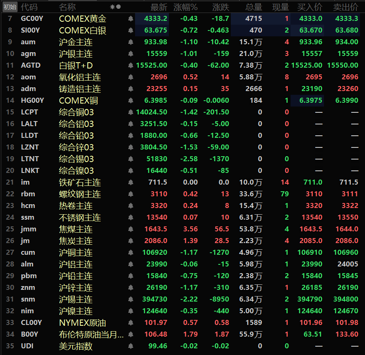Sort by 涨幅% column header

pos(185,7)
